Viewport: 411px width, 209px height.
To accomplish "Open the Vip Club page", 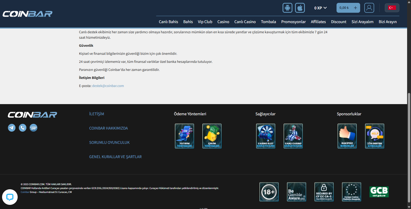I will (205, 22).
